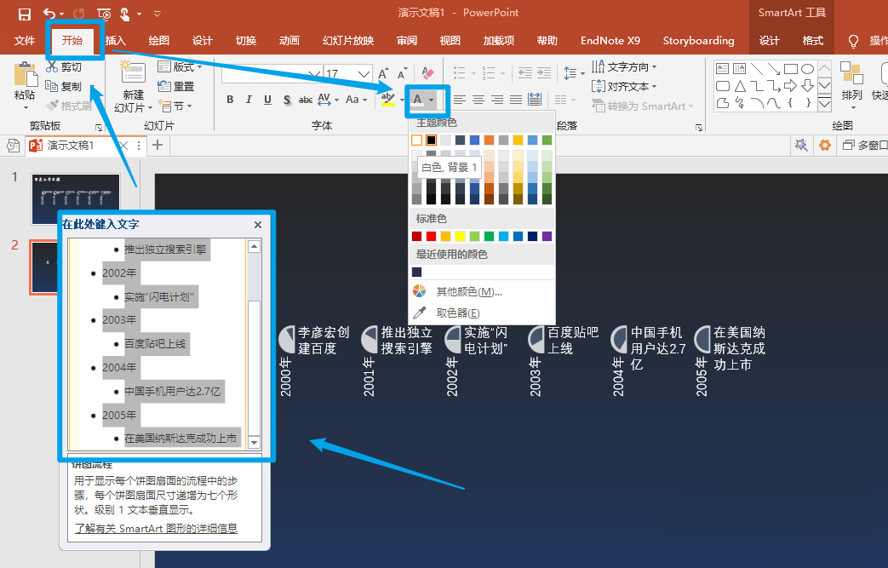Toggle justify text alignment
The image size is (888, 568).
516,100
